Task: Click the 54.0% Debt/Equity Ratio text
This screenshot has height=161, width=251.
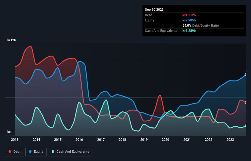Action: (x=201, y=25)
